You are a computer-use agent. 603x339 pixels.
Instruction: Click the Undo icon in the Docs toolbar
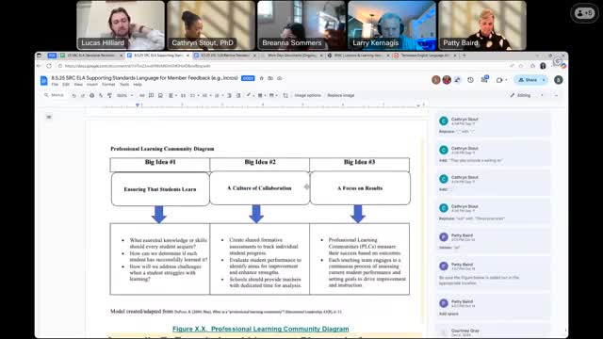click(x=73, y=95)
